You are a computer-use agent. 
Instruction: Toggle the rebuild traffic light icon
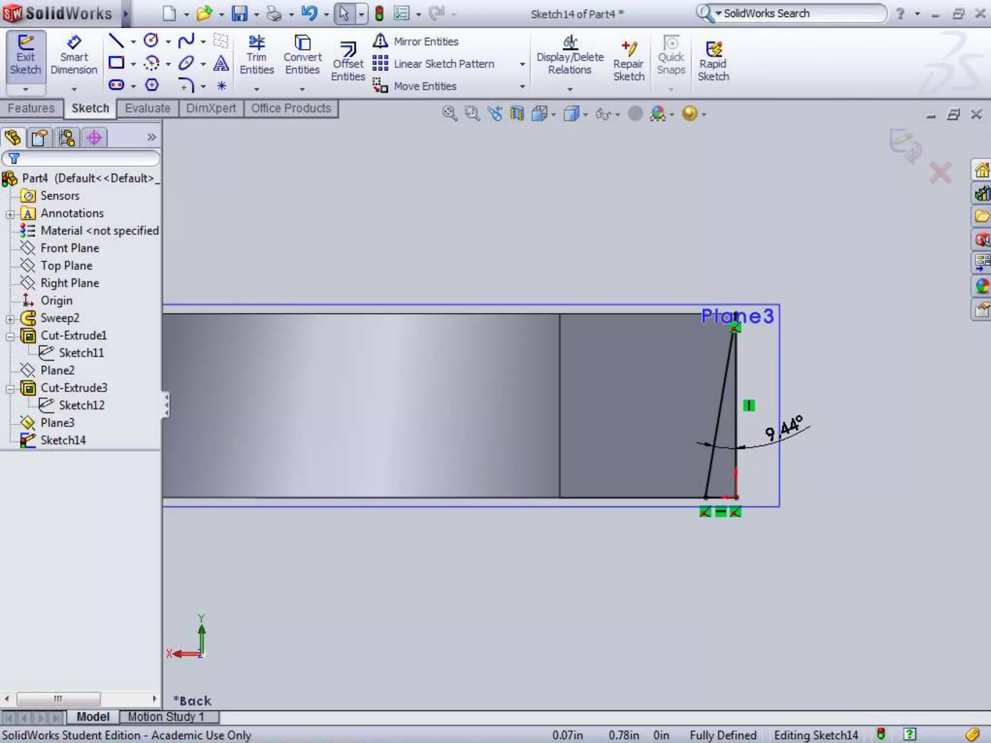click(x=379, y=14)
